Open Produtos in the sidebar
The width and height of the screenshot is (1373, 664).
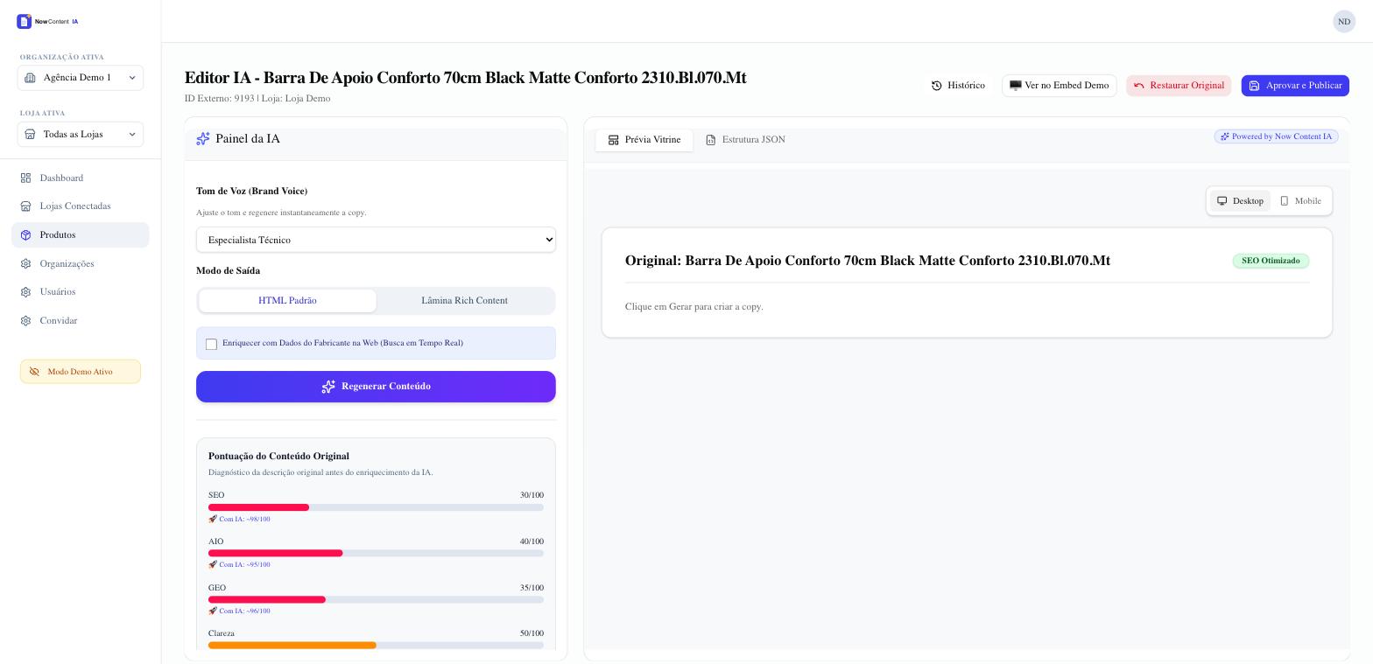(81, 235)
